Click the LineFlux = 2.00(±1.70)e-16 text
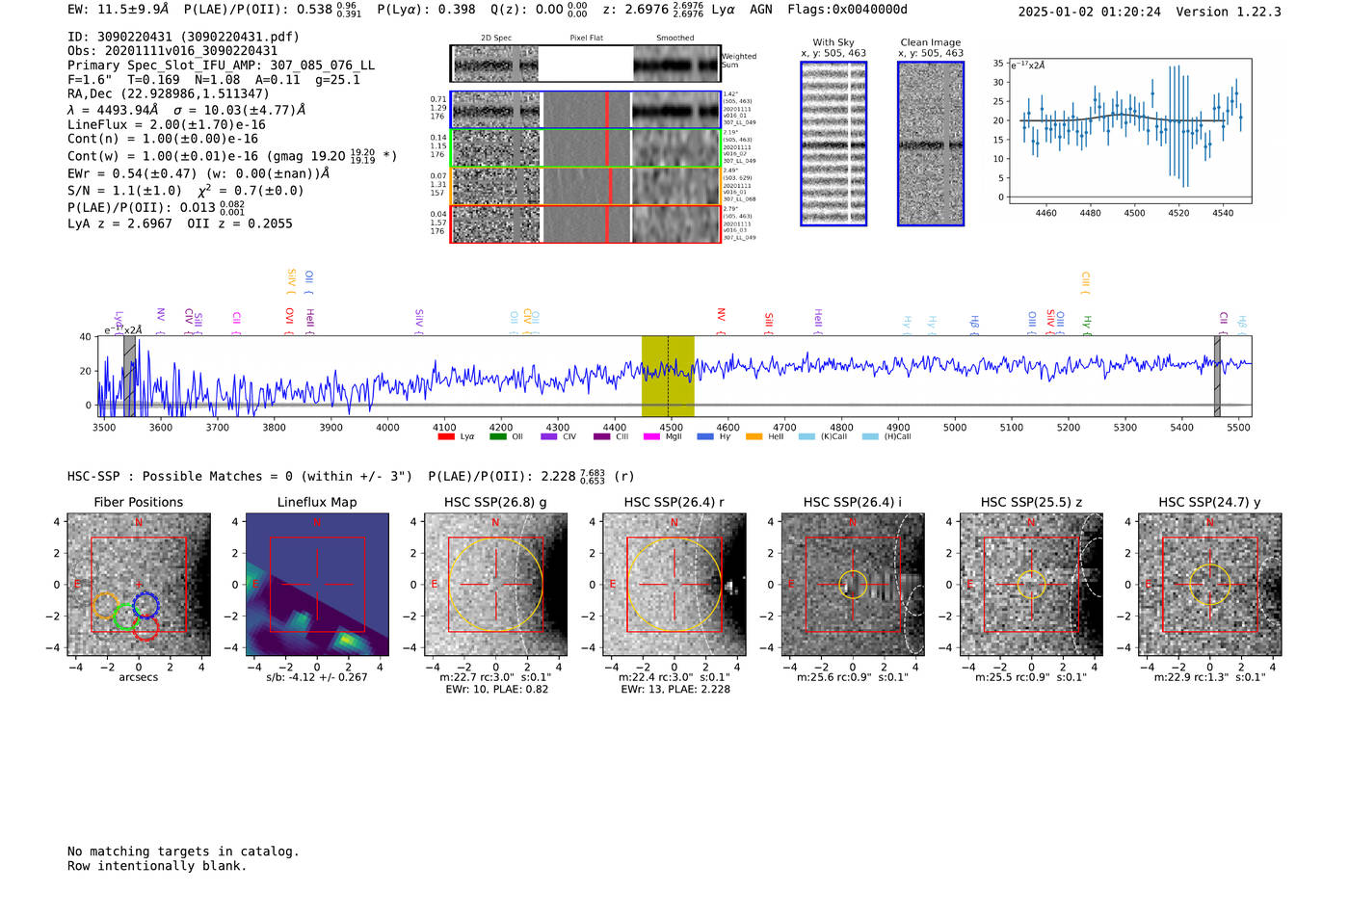The width and height of the screenshot is (1349, 918). click(x=167, y=125)
